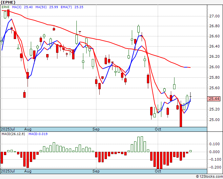Viewport: 223px width, 179px height.
Task: Click the 12Stocks.com copyright text
Action: click(x=209, y=176)
